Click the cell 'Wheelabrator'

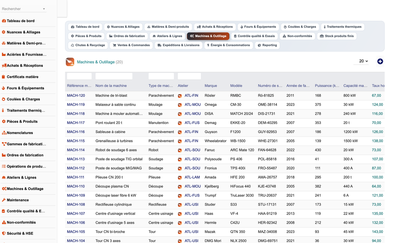tap(215, 141)
